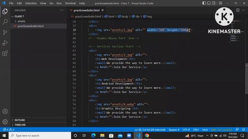
Task: Click the VS Code taskbar icon
Action: pos(138,136)
